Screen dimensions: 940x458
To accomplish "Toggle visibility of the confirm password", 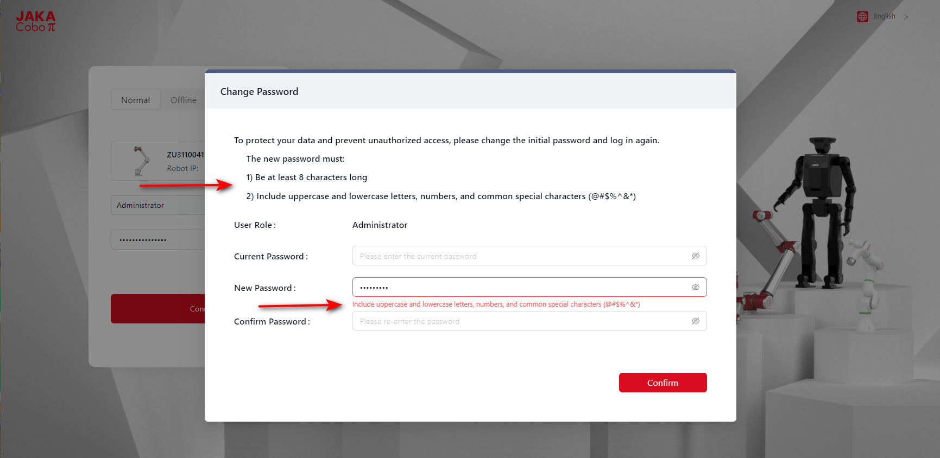I will coord(696,321).
